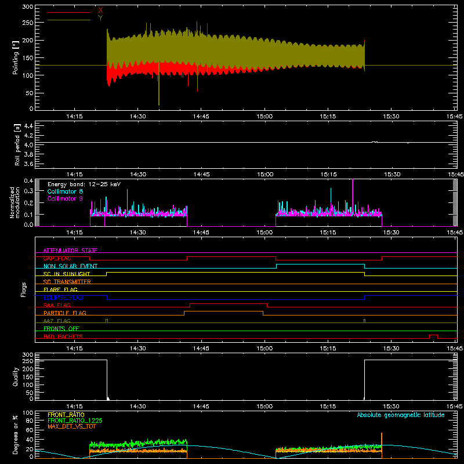Click the olive Y legend line
The width and height of the screenshot is (464, 464).
[x=69, y=20]
